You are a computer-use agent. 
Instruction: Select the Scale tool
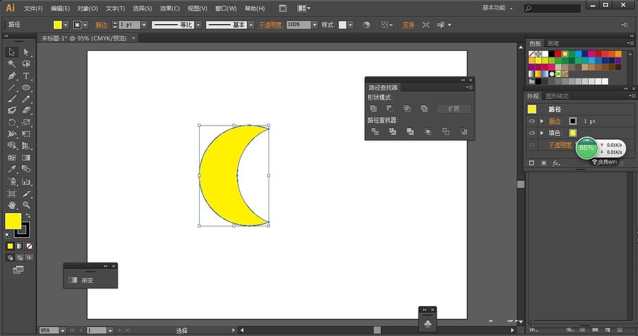[x=26, y=122]
